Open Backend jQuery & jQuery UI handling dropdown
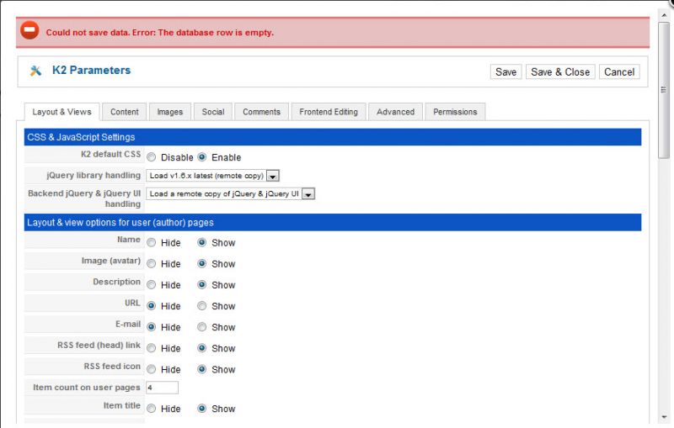674x428 pixels. click(x=230, y=194)
